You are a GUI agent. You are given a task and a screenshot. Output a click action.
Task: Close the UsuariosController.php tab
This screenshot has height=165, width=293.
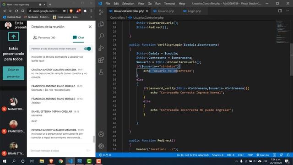(x=147, y=11)
